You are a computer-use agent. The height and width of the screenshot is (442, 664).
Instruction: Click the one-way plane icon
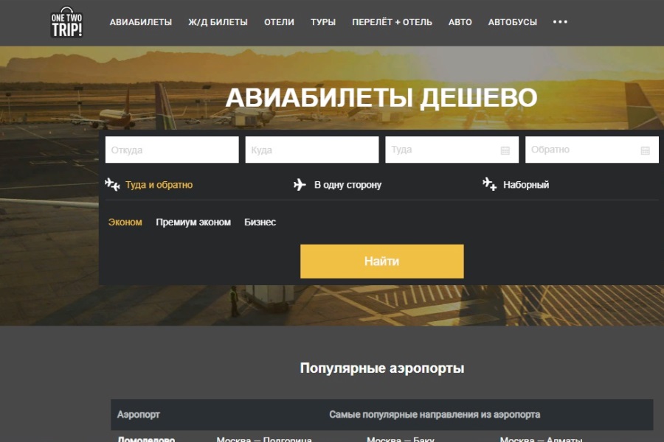(300, 185)
